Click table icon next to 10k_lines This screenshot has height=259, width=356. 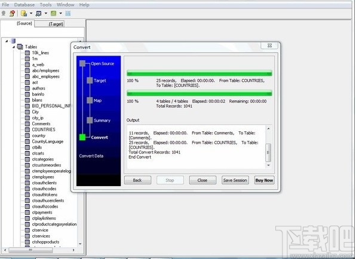tap(27, 53)
